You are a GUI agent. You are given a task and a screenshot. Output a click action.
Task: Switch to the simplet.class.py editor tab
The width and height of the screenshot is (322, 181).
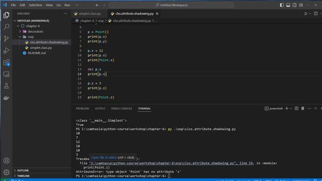(90, 14)
